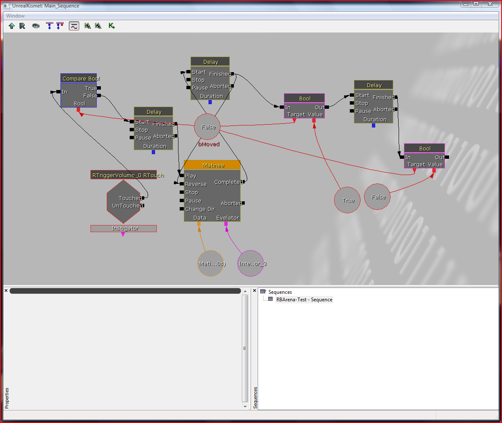The image size is (502, 423).
Task: Click the bMoved False variable circle
Action: (x=207, y=127)
